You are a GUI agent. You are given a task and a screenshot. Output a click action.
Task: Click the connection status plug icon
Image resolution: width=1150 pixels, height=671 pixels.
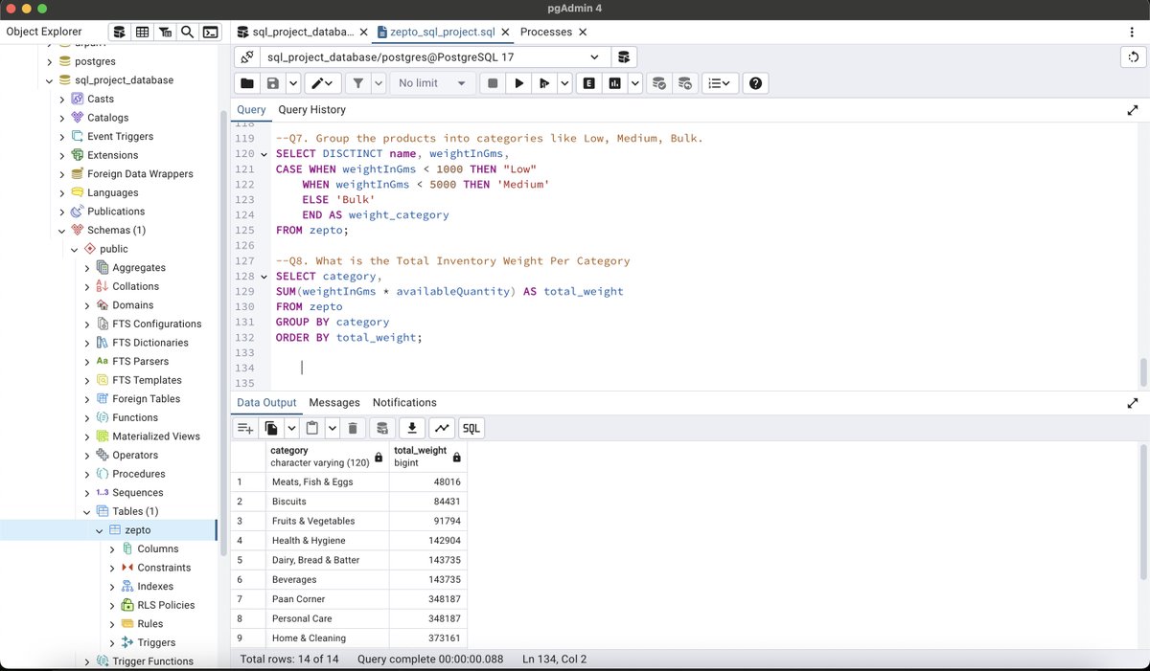click(247, 57)
